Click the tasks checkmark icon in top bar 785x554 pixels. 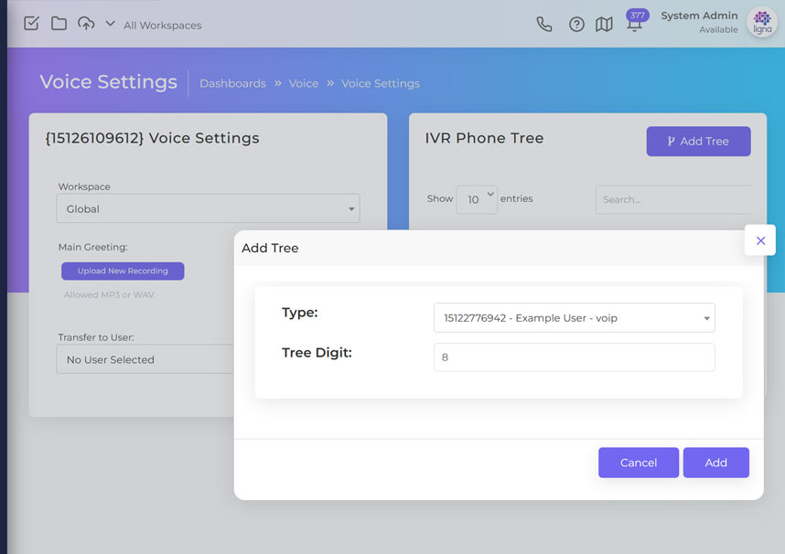coord(31,24)
